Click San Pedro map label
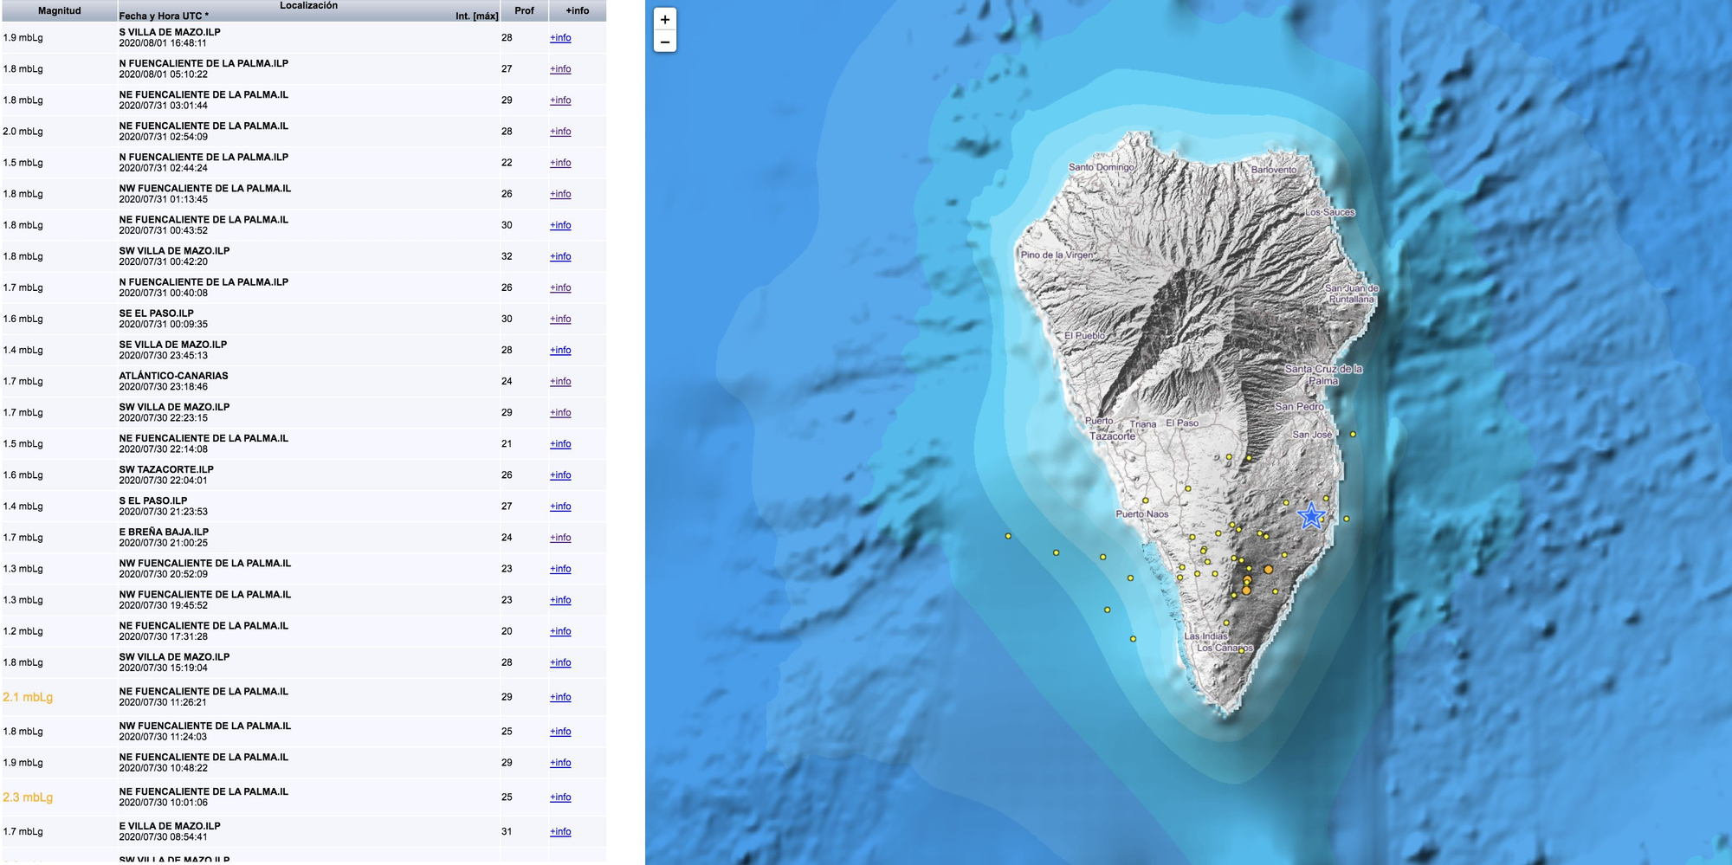1732x865 pixels. pyautogui.click(x=1299, y=407)
